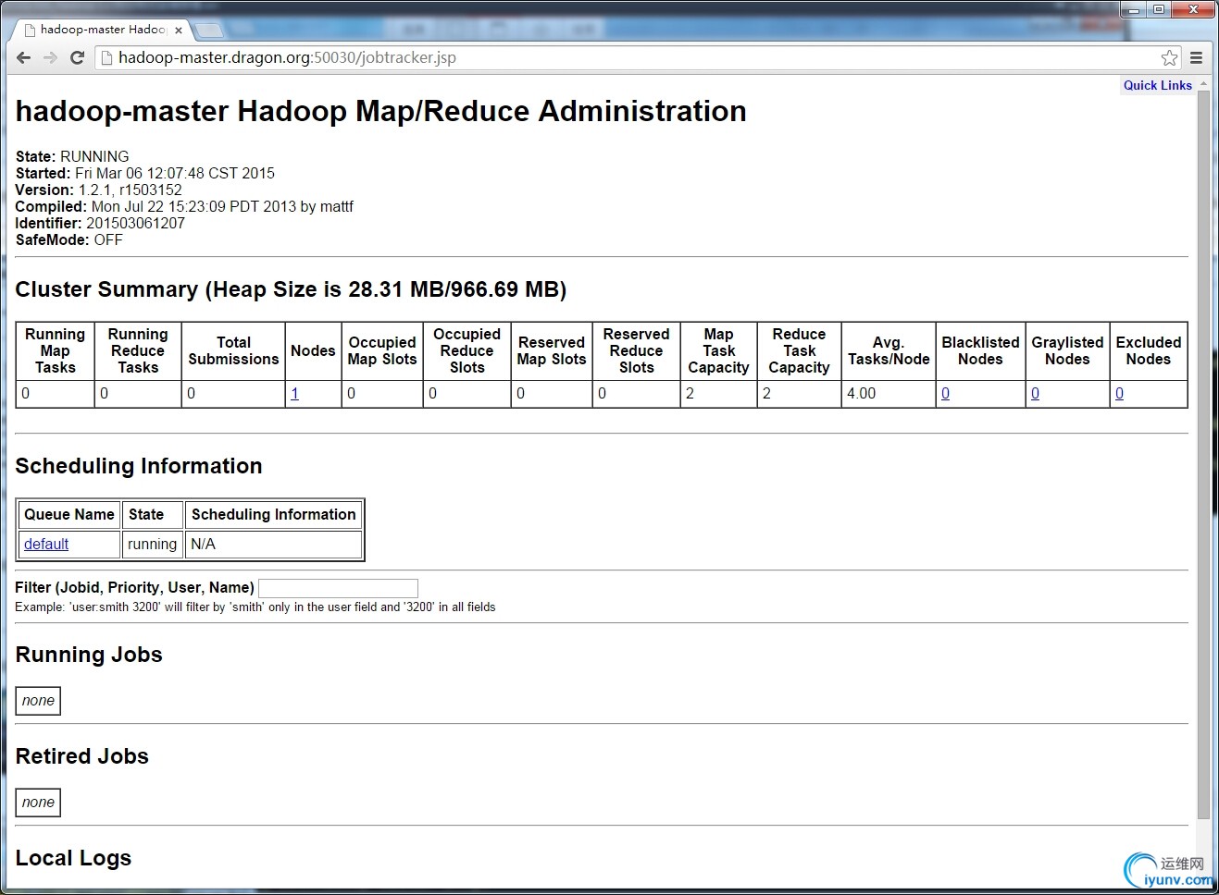1219x895 pixels.
Task: Click 'Compiled: Mon Jul 22' line
Action: point(184,206)
